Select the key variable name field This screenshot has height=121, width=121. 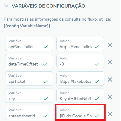tap(29, 96)
